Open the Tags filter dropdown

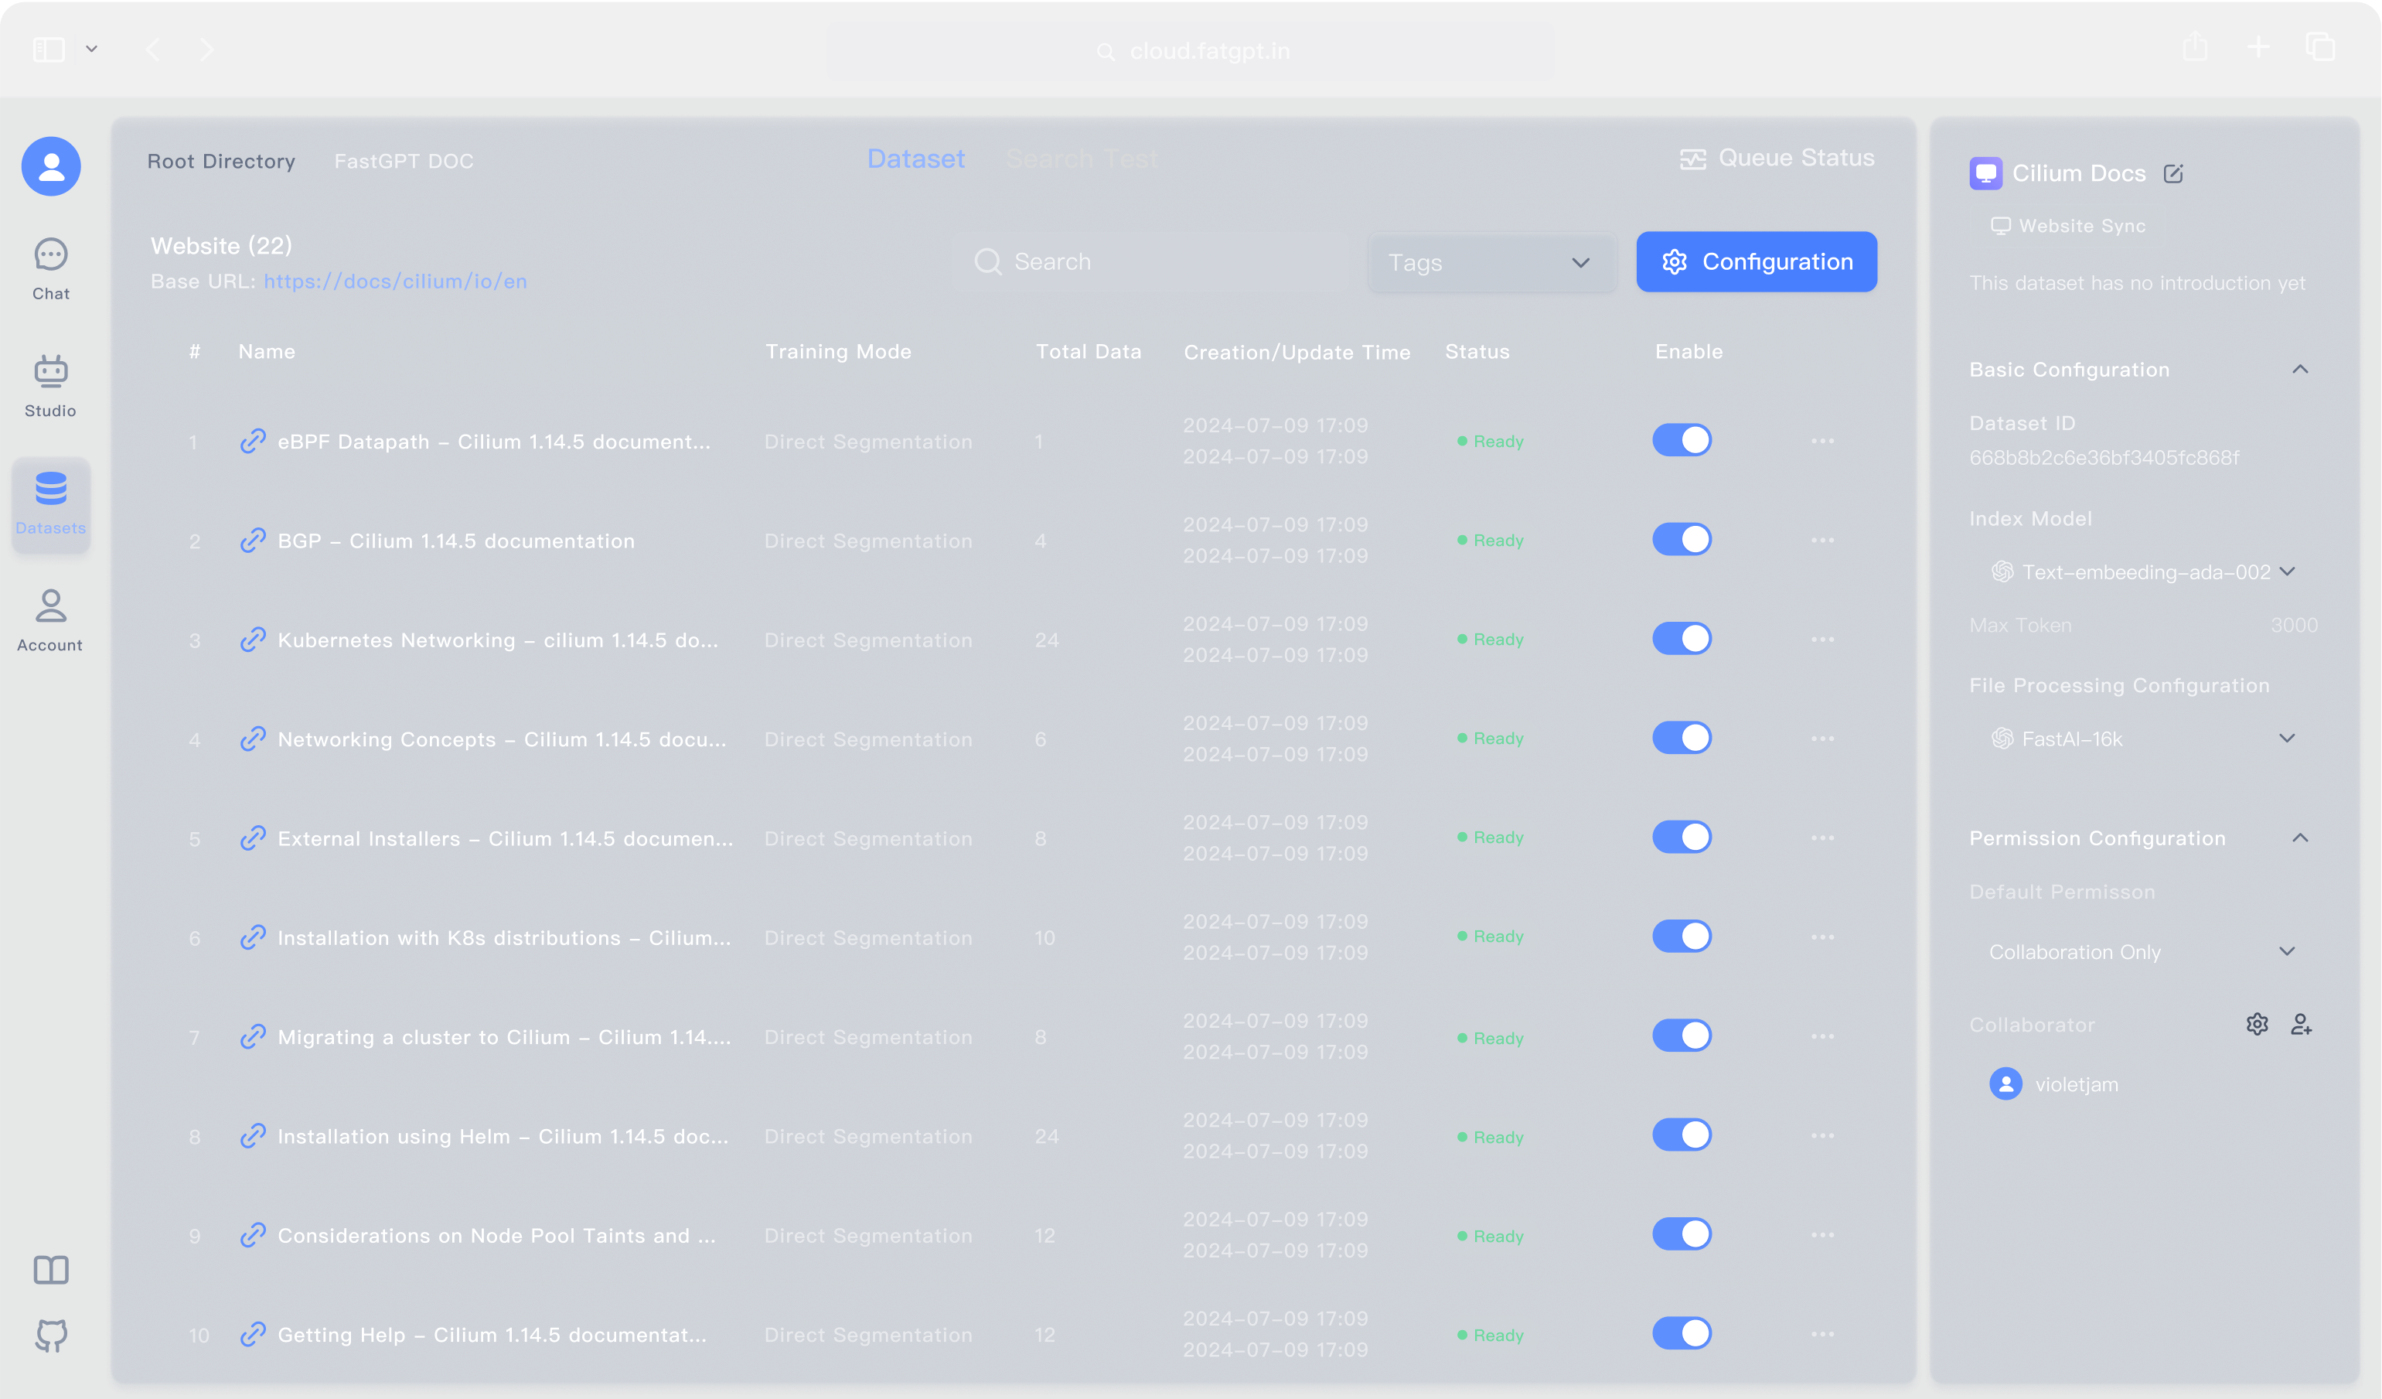(1491, 262)
